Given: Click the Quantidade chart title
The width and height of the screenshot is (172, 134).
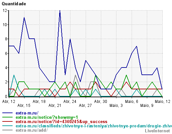Looking at the screenshot, I should click(x=14, y=4).
